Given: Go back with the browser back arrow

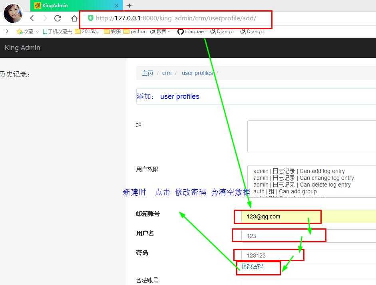Looking at the screenshot, I should pos(32,18).
